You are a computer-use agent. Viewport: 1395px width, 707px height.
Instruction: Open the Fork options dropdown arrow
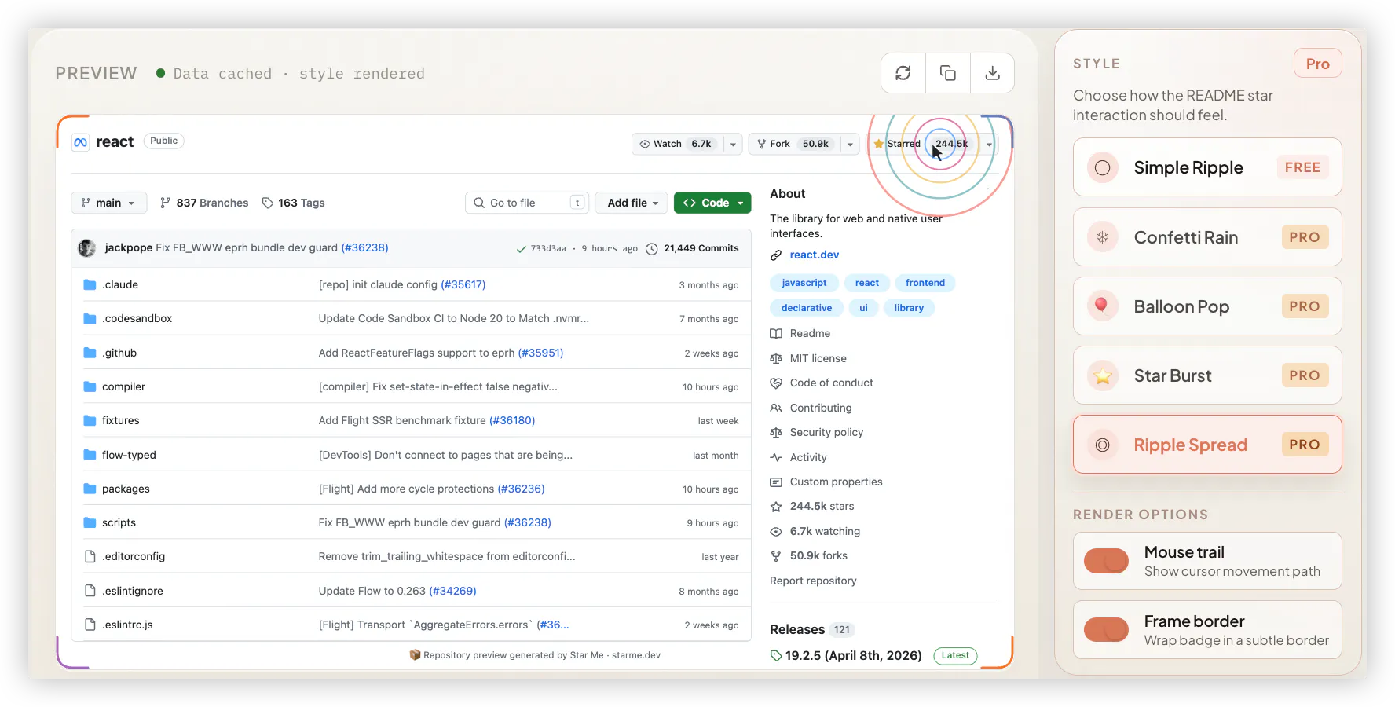(850, 145)
